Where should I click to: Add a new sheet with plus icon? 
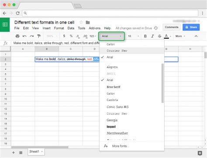tap(14, 152)
